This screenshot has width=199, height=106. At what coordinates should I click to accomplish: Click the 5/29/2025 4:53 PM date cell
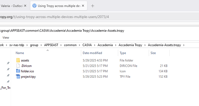95,60
